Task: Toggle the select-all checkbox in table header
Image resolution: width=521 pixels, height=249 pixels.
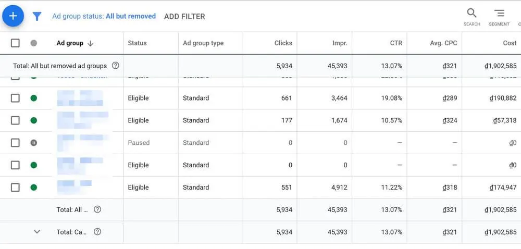Action: tap(15, 43)
